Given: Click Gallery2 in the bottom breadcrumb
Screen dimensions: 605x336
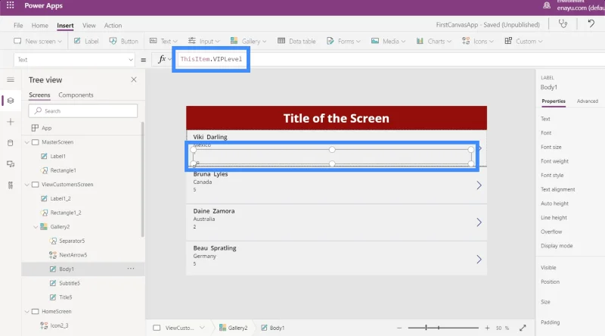Looking at the screenshot, I should (234, 328).
